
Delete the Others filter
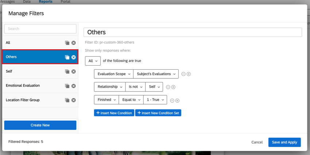(73, 57)
